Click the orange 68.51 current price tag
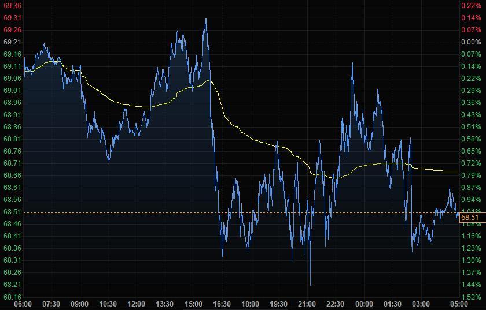Image resolution: width=486 pixels, height=310 pixels. 470,218
